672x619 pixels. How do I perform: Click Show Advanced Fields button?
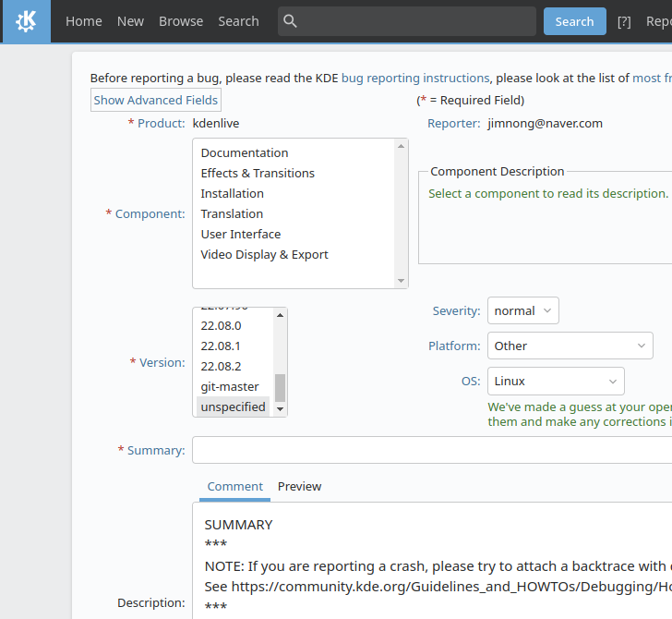point(156,100)
